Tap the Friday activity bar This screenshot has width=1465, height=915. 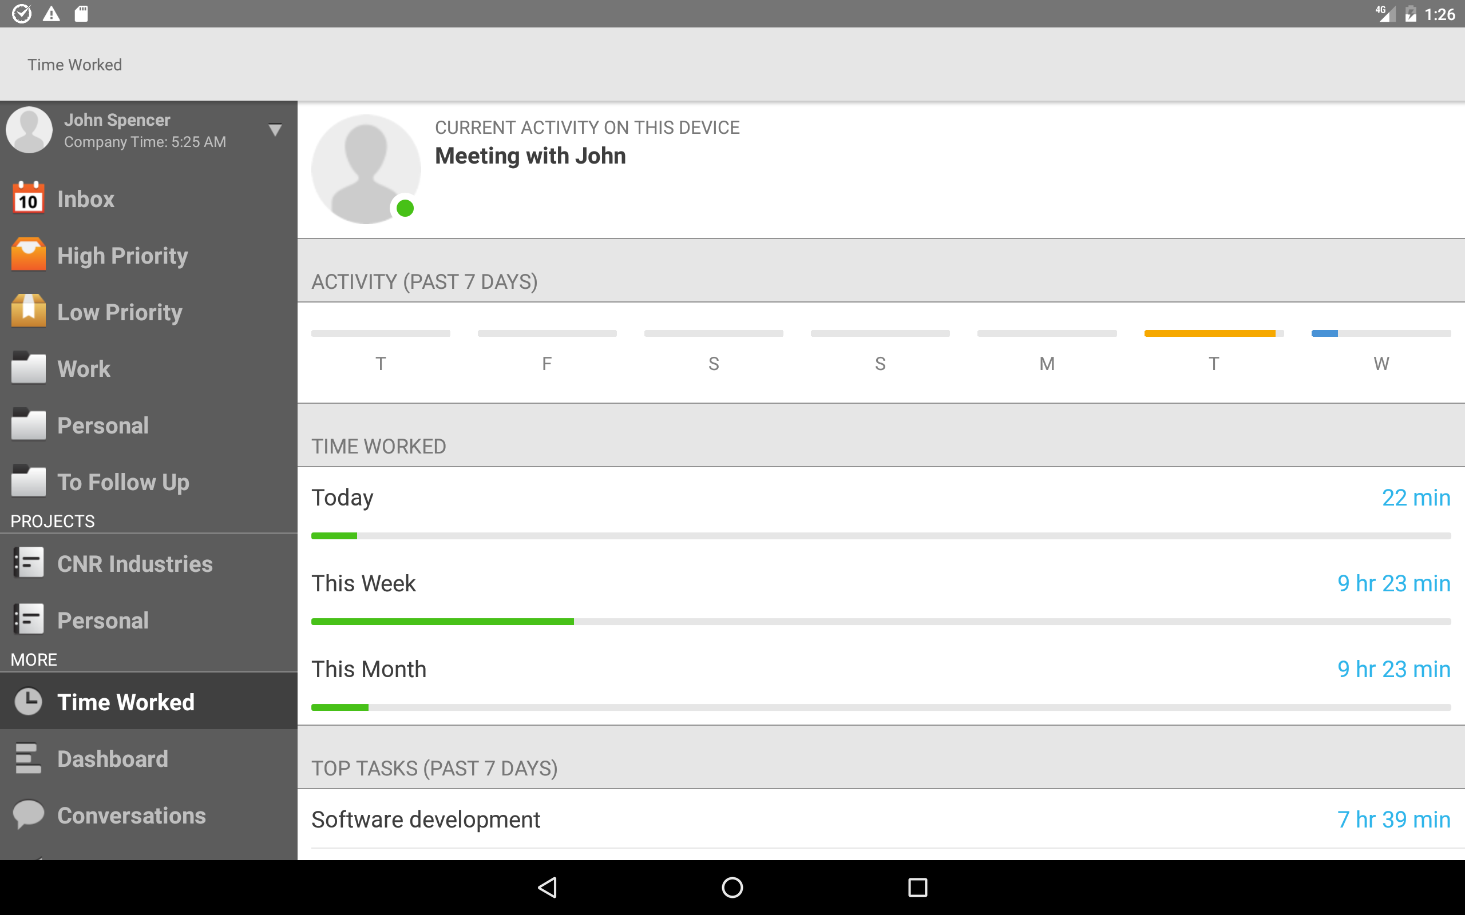[x=547, y=333]
